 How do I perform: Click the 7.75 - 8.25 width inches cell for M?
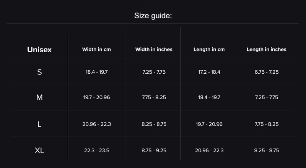click(154, 97)
